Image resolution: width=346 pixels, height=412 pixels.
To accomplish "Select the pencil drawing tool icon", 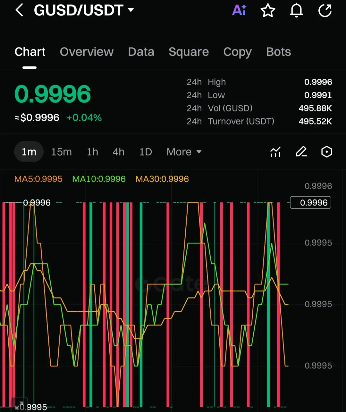I will click(x=301, y=152).
